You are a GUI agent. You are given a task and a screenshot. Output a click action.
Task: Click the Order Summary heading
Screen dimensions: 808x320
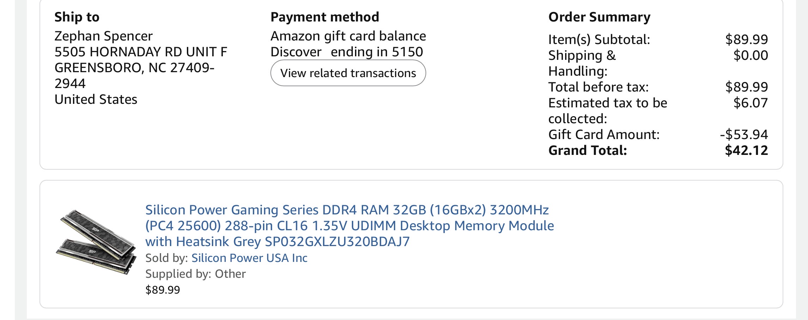[x=599, y=17]
